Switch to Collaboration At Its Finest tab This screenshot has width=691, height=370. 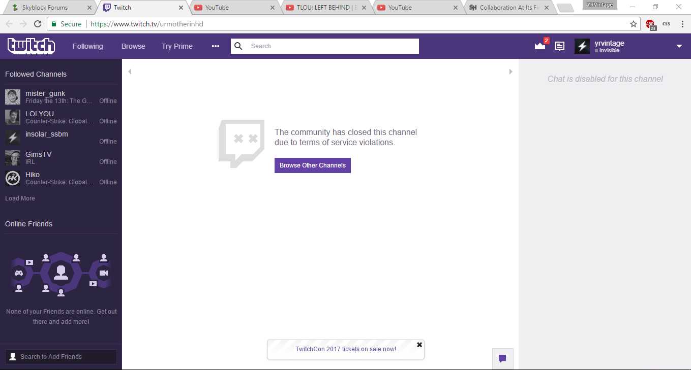(x=508, y=8)
